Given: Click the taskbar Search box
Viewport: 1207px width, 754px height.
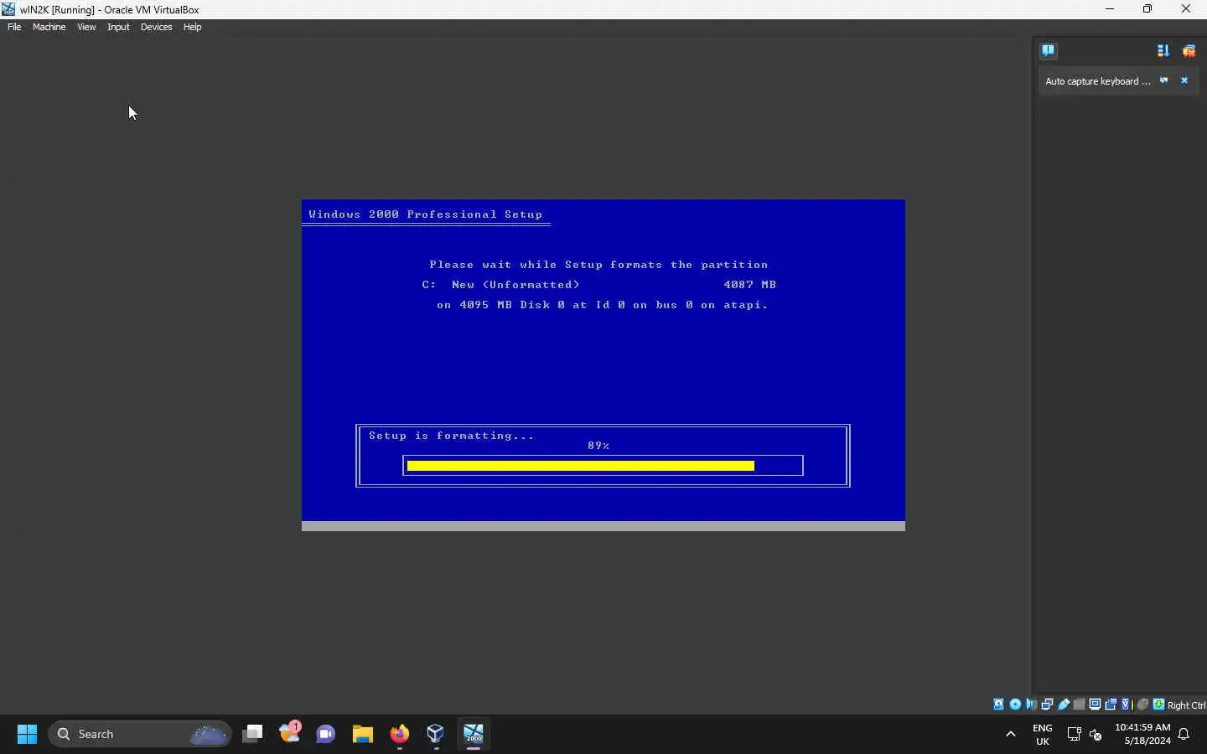Looking at the screenshot, I should point(139,734).
